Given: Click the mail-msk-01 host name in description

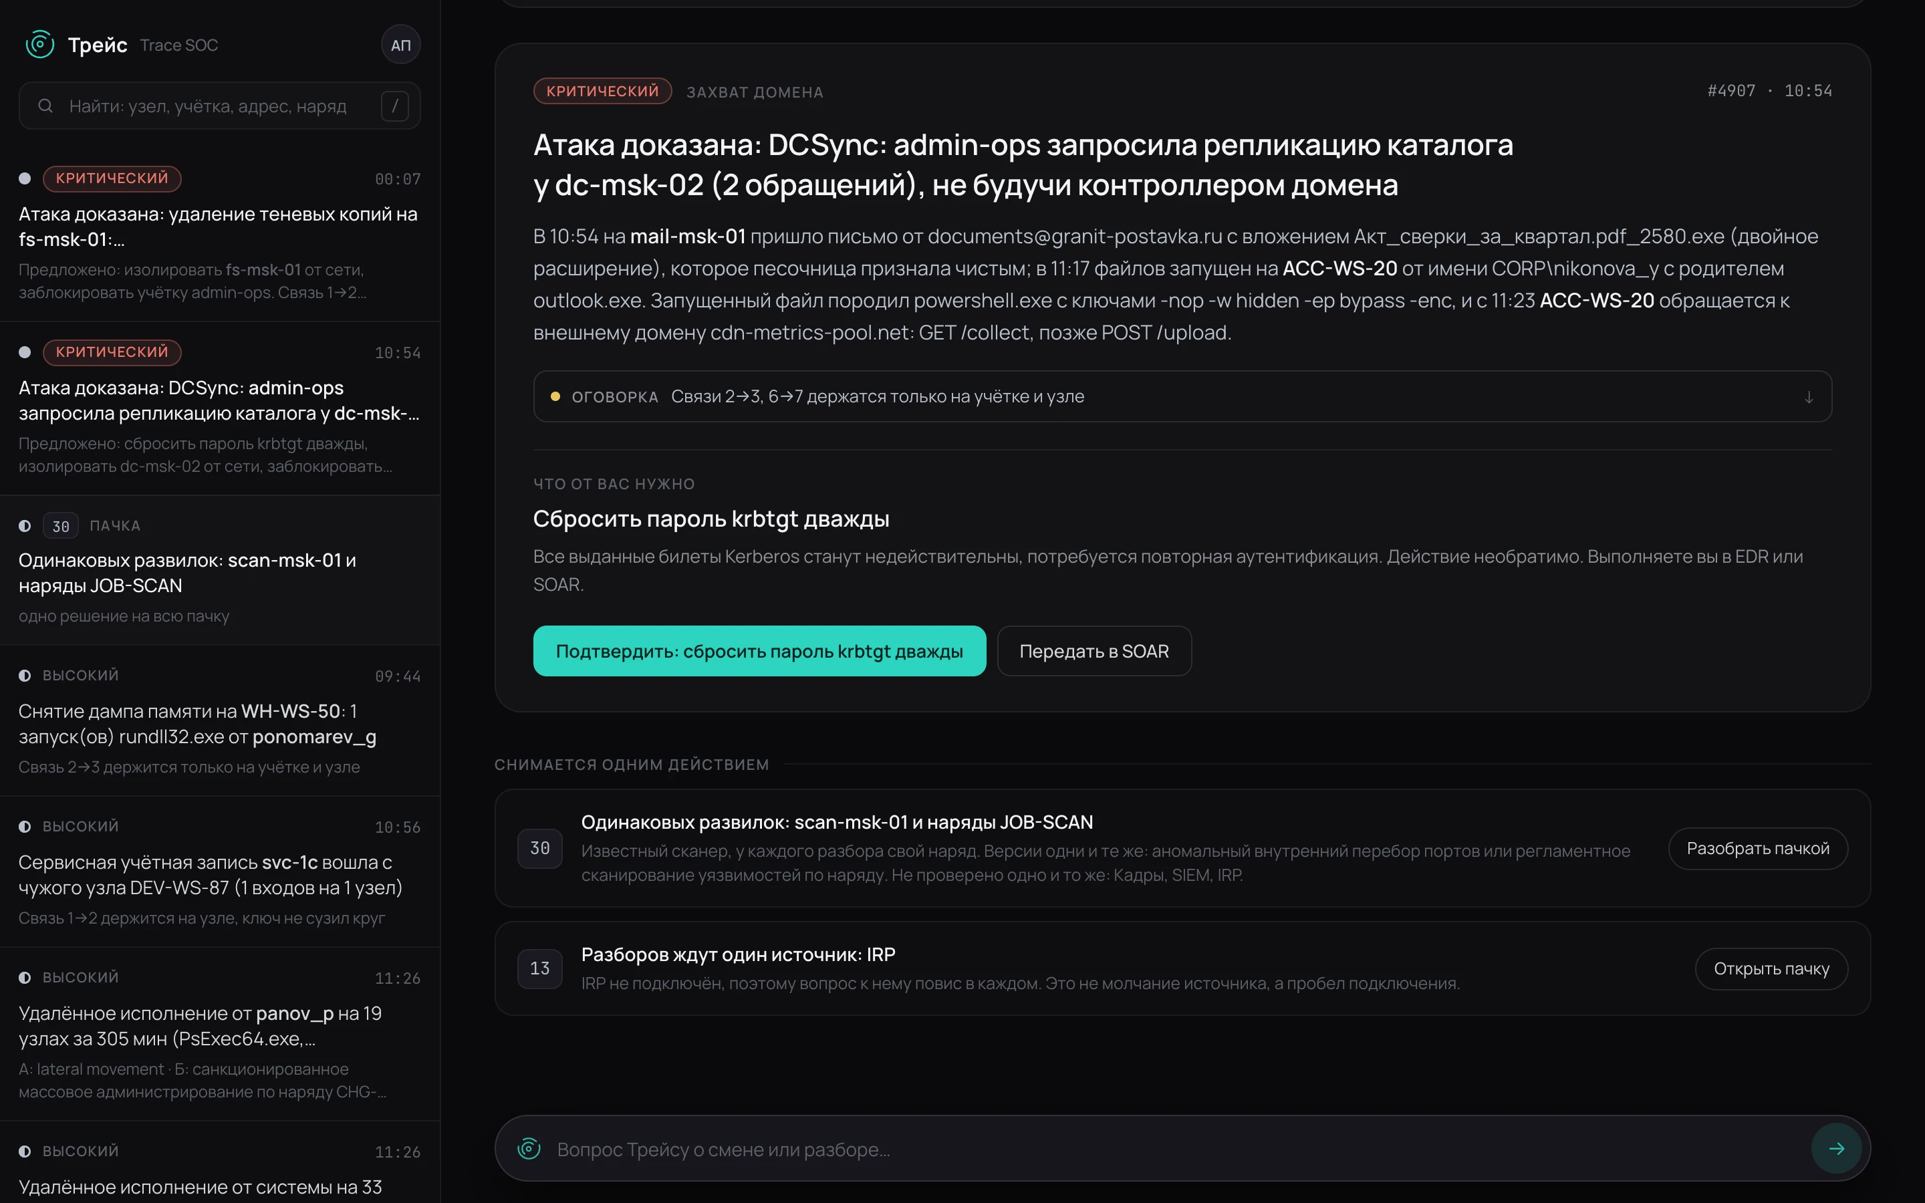Looking at the screenshot, I should coord(688,237).
